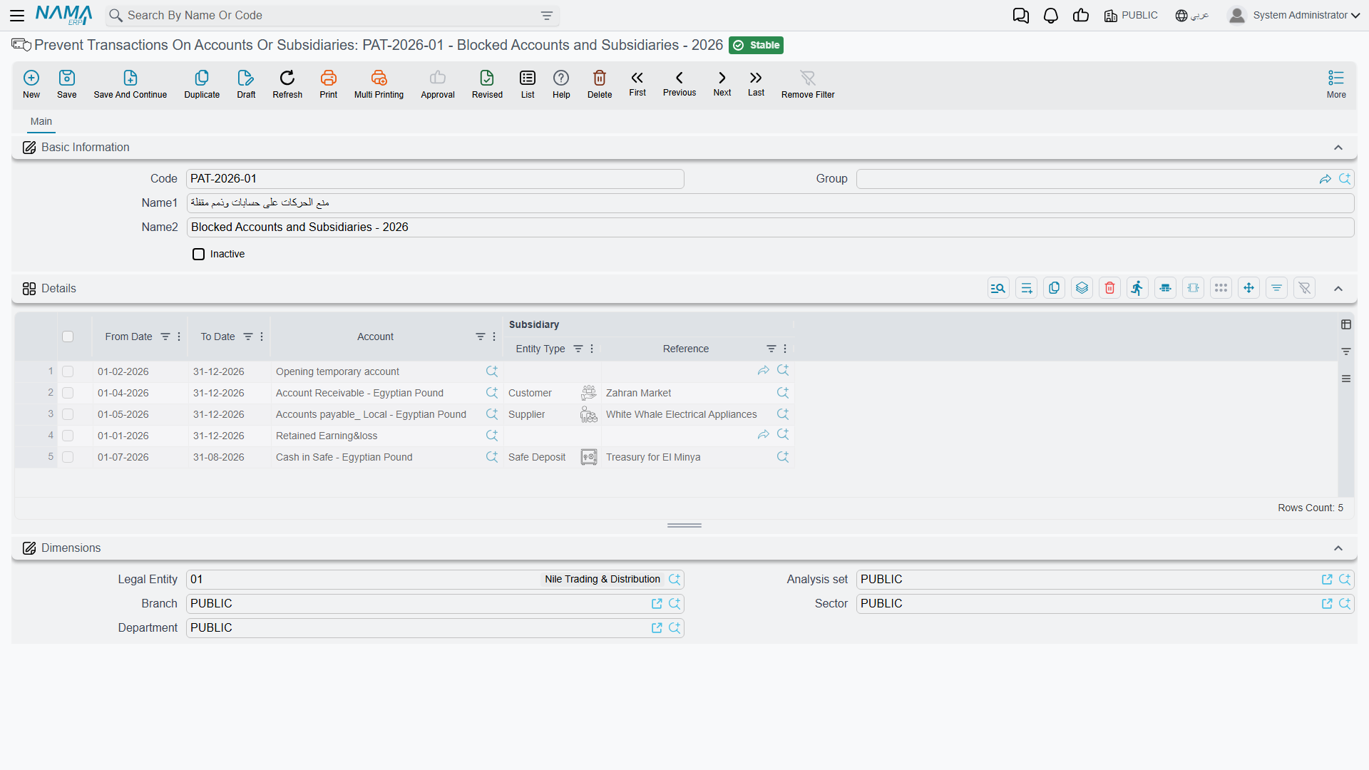Click the Revised icon
The width and height of the screenshot is (1369, 770).
coord(487,83)
